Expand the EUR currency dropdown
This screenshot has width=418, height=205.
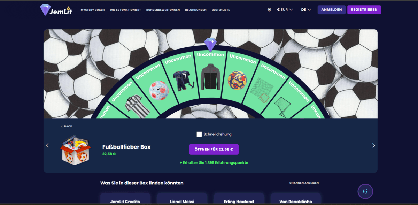(x=285, y=10)
